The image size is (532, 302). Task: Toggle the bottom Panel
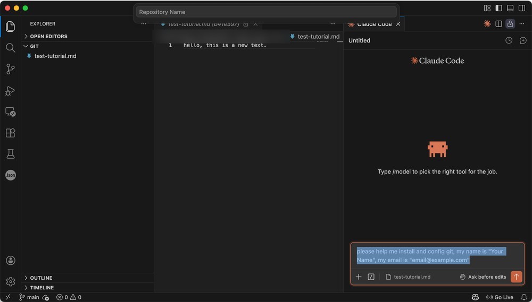[510, 8]
